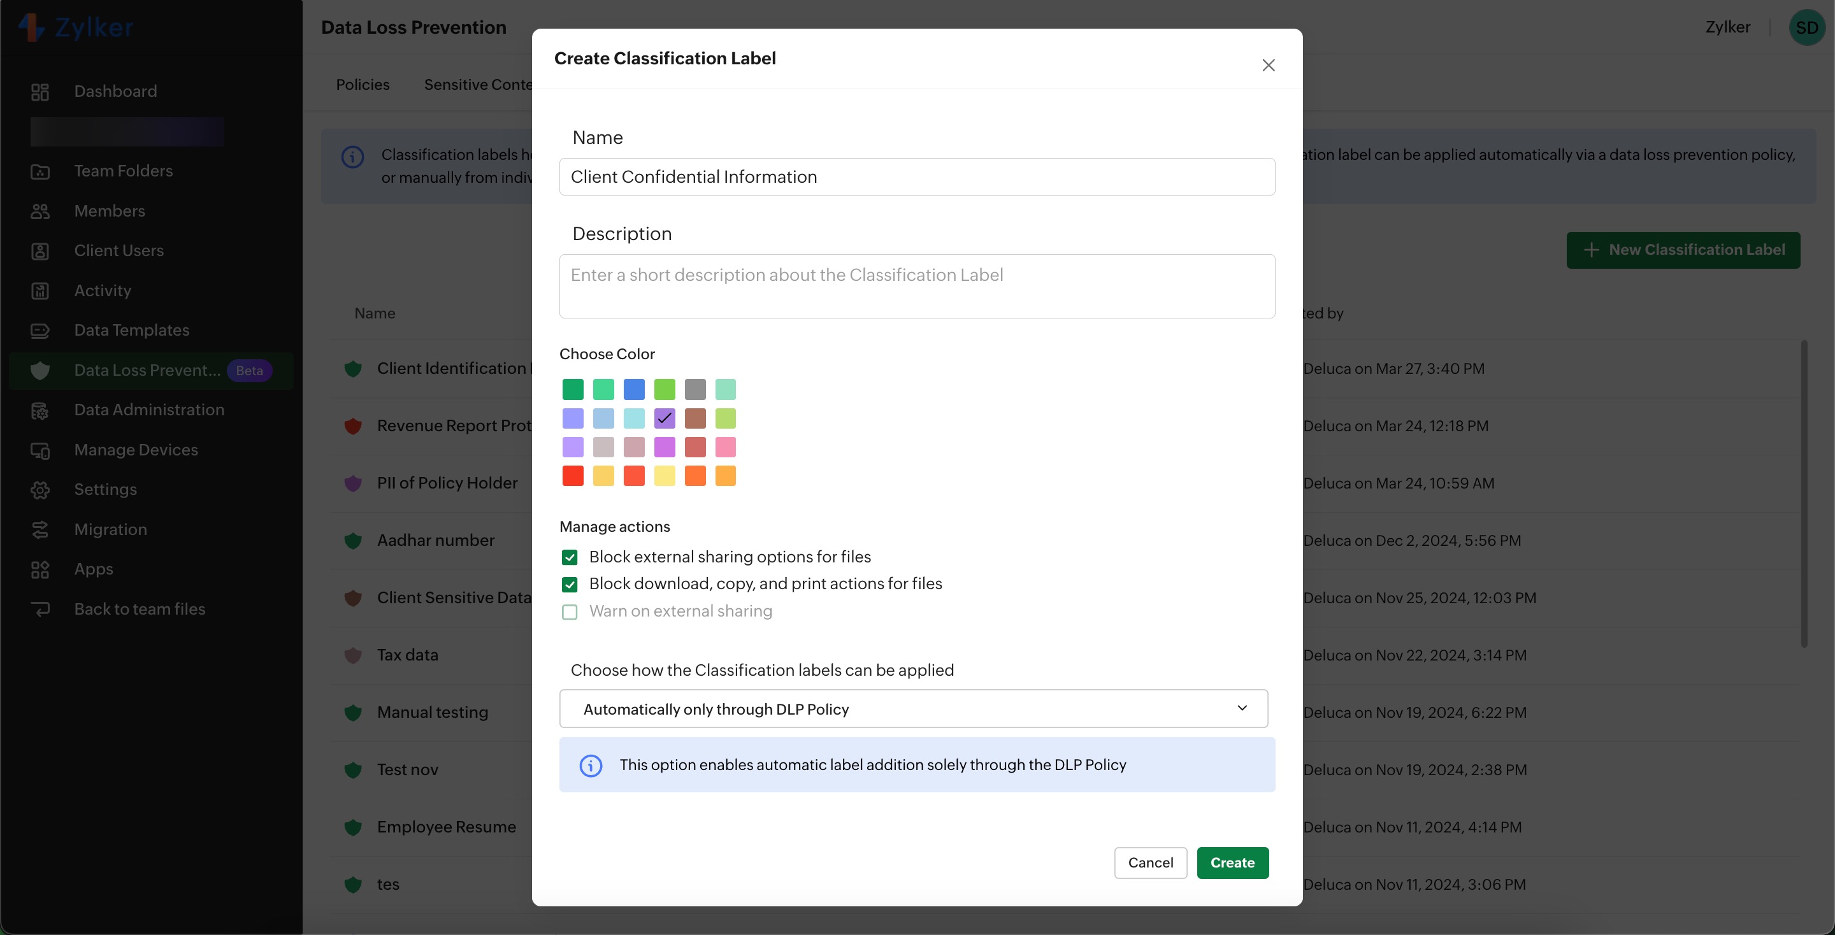Click the info icon in classification labels banner
Image resolution: width=1835 pixels, height=935 pixels.
pyautogui.click(x=352, y=157)
